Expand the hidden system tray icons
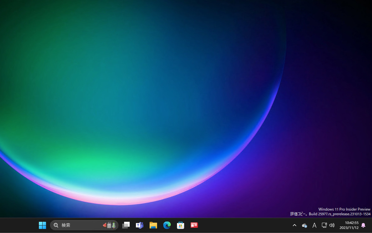372x233 pixels. pos(294,225)
